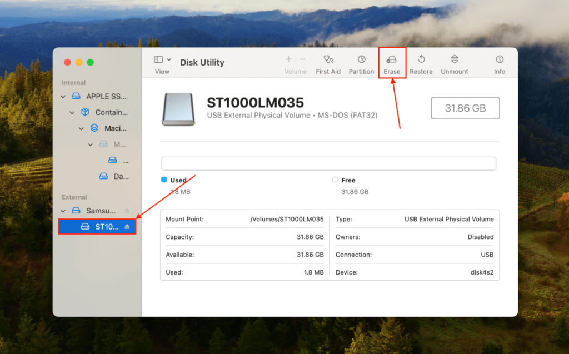Collapse the APPLE SSD tree entry
This screenshot has height=354, width=569.
pos(63,96)
